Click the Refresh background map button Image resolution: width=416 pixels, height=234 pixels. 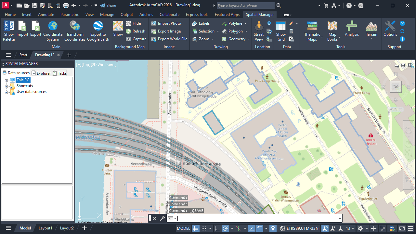tap(136, 31)
